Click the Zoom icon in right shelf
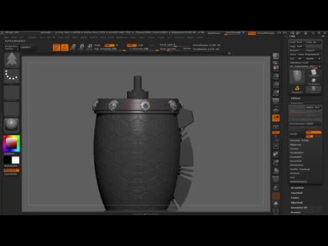Image resolution: width=328 pixels, height=246 pixels. pos(276,77)
